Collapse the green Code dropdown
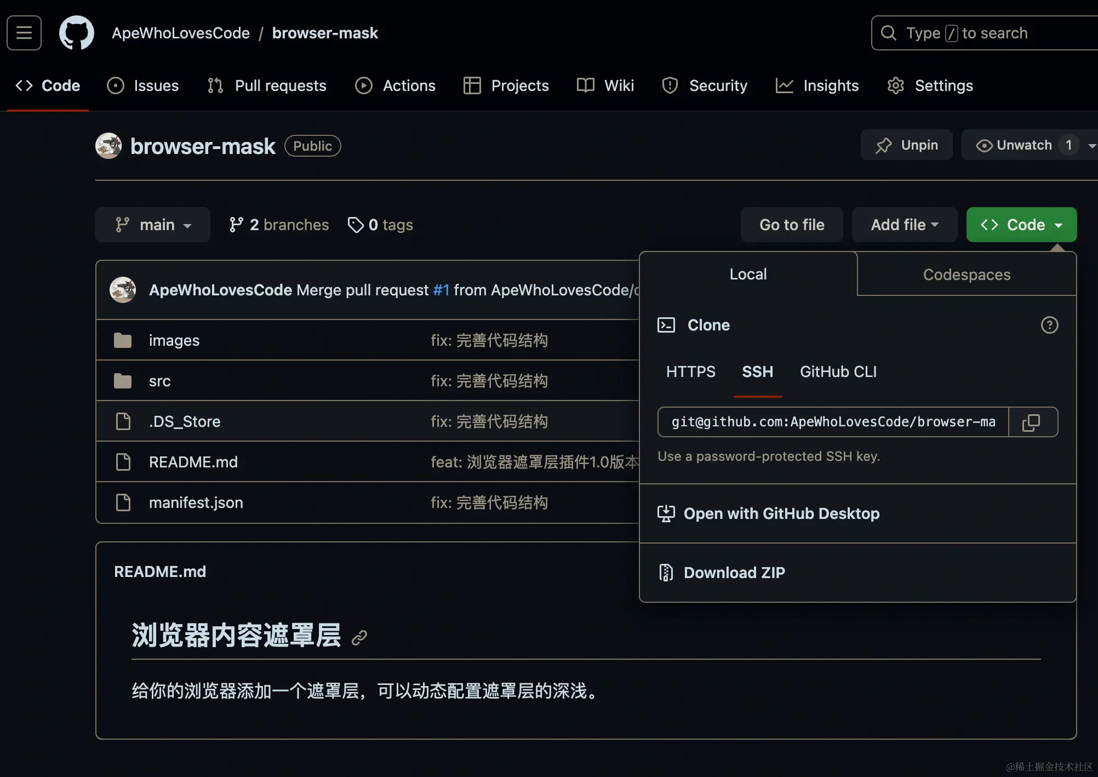Viewport: 1098px width, 777px height. click(1022, 225)
